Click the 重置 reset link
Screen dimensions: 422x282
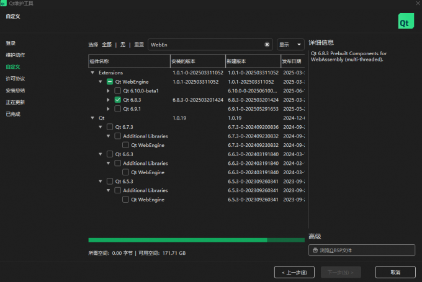139,45
